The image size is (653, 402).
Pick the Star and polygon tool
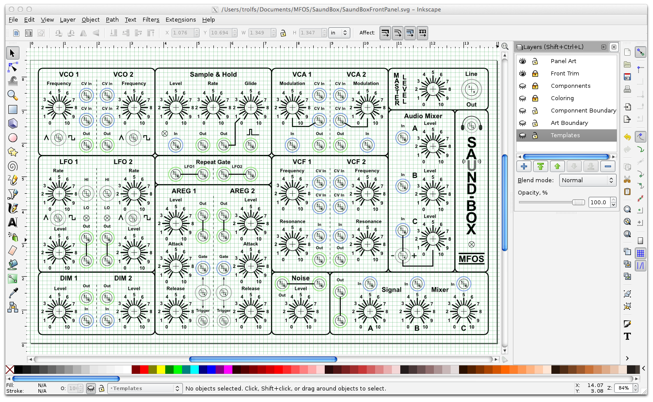pos(12,152)
